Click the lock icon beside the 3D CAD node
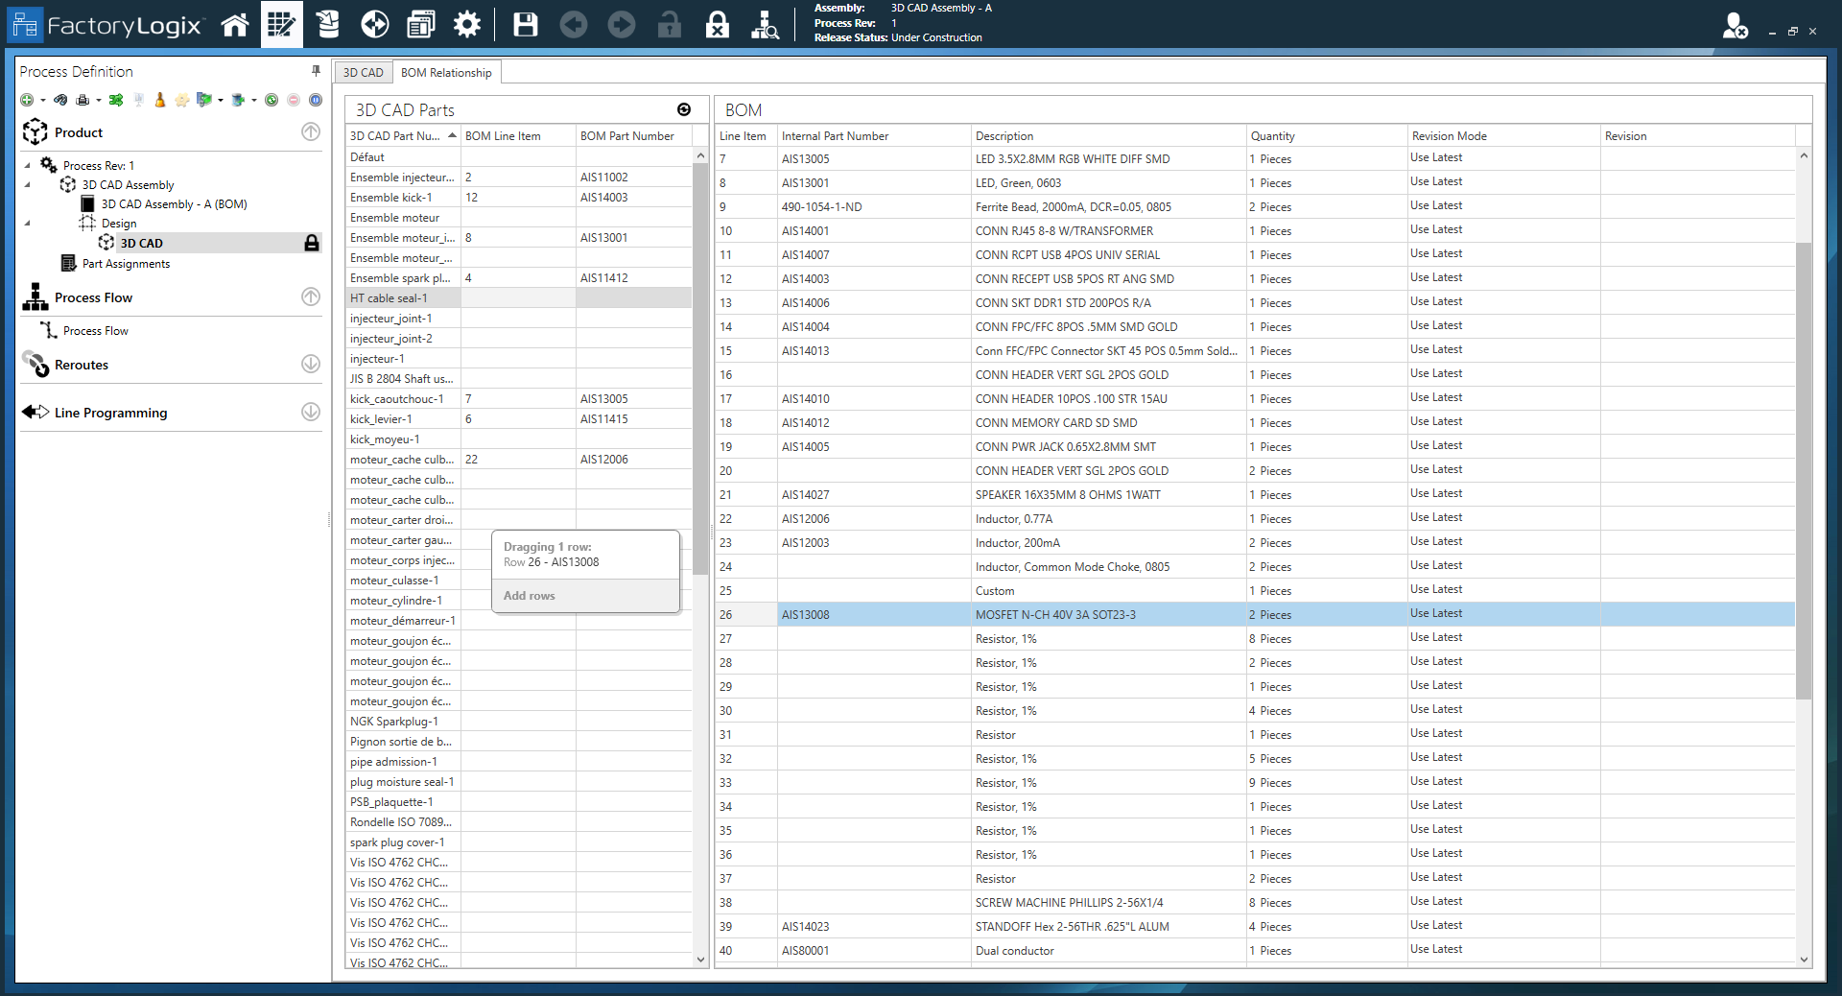Screen dimensions: 1842x996 pyautogui.click(x=311, y=243)
